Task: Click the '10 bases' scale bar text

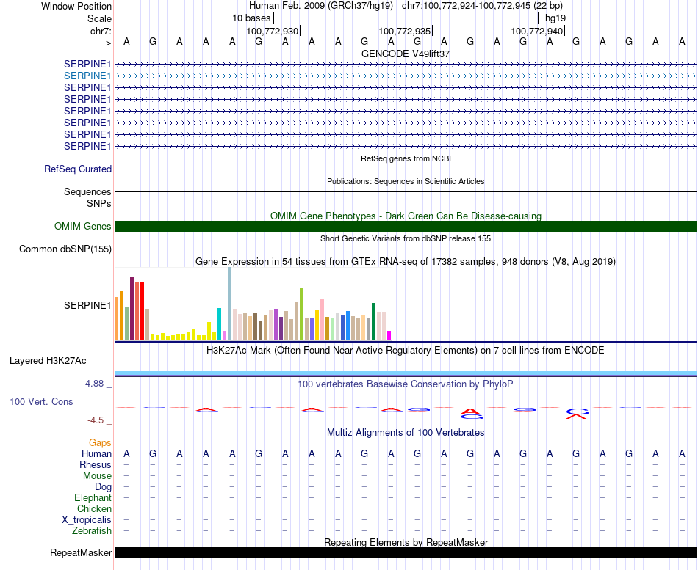Action: tap(251, 18)
